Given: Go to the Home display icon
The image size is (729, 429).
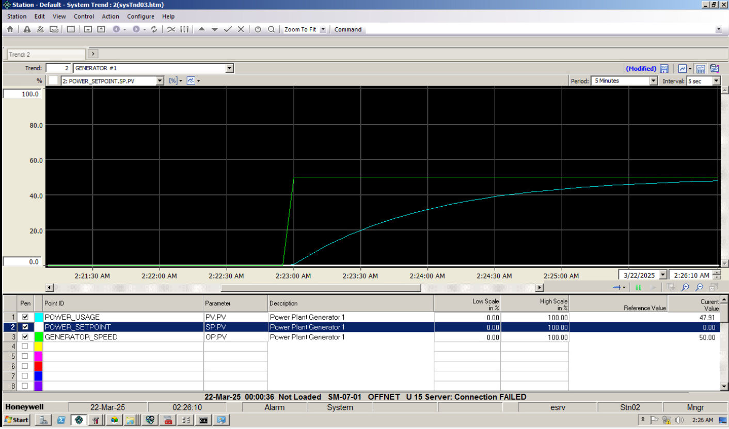Looking at the screenshot, I should 10,29.
